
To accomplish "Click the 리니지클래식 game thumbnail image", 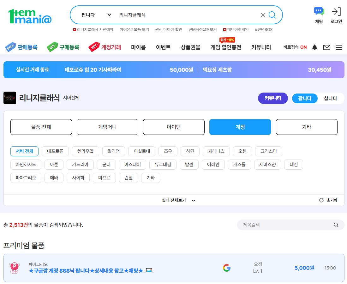I will coord(10,98).
